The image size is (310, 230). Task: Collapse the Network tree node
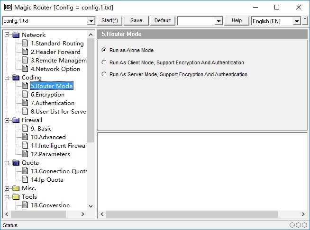click(7, 35)
